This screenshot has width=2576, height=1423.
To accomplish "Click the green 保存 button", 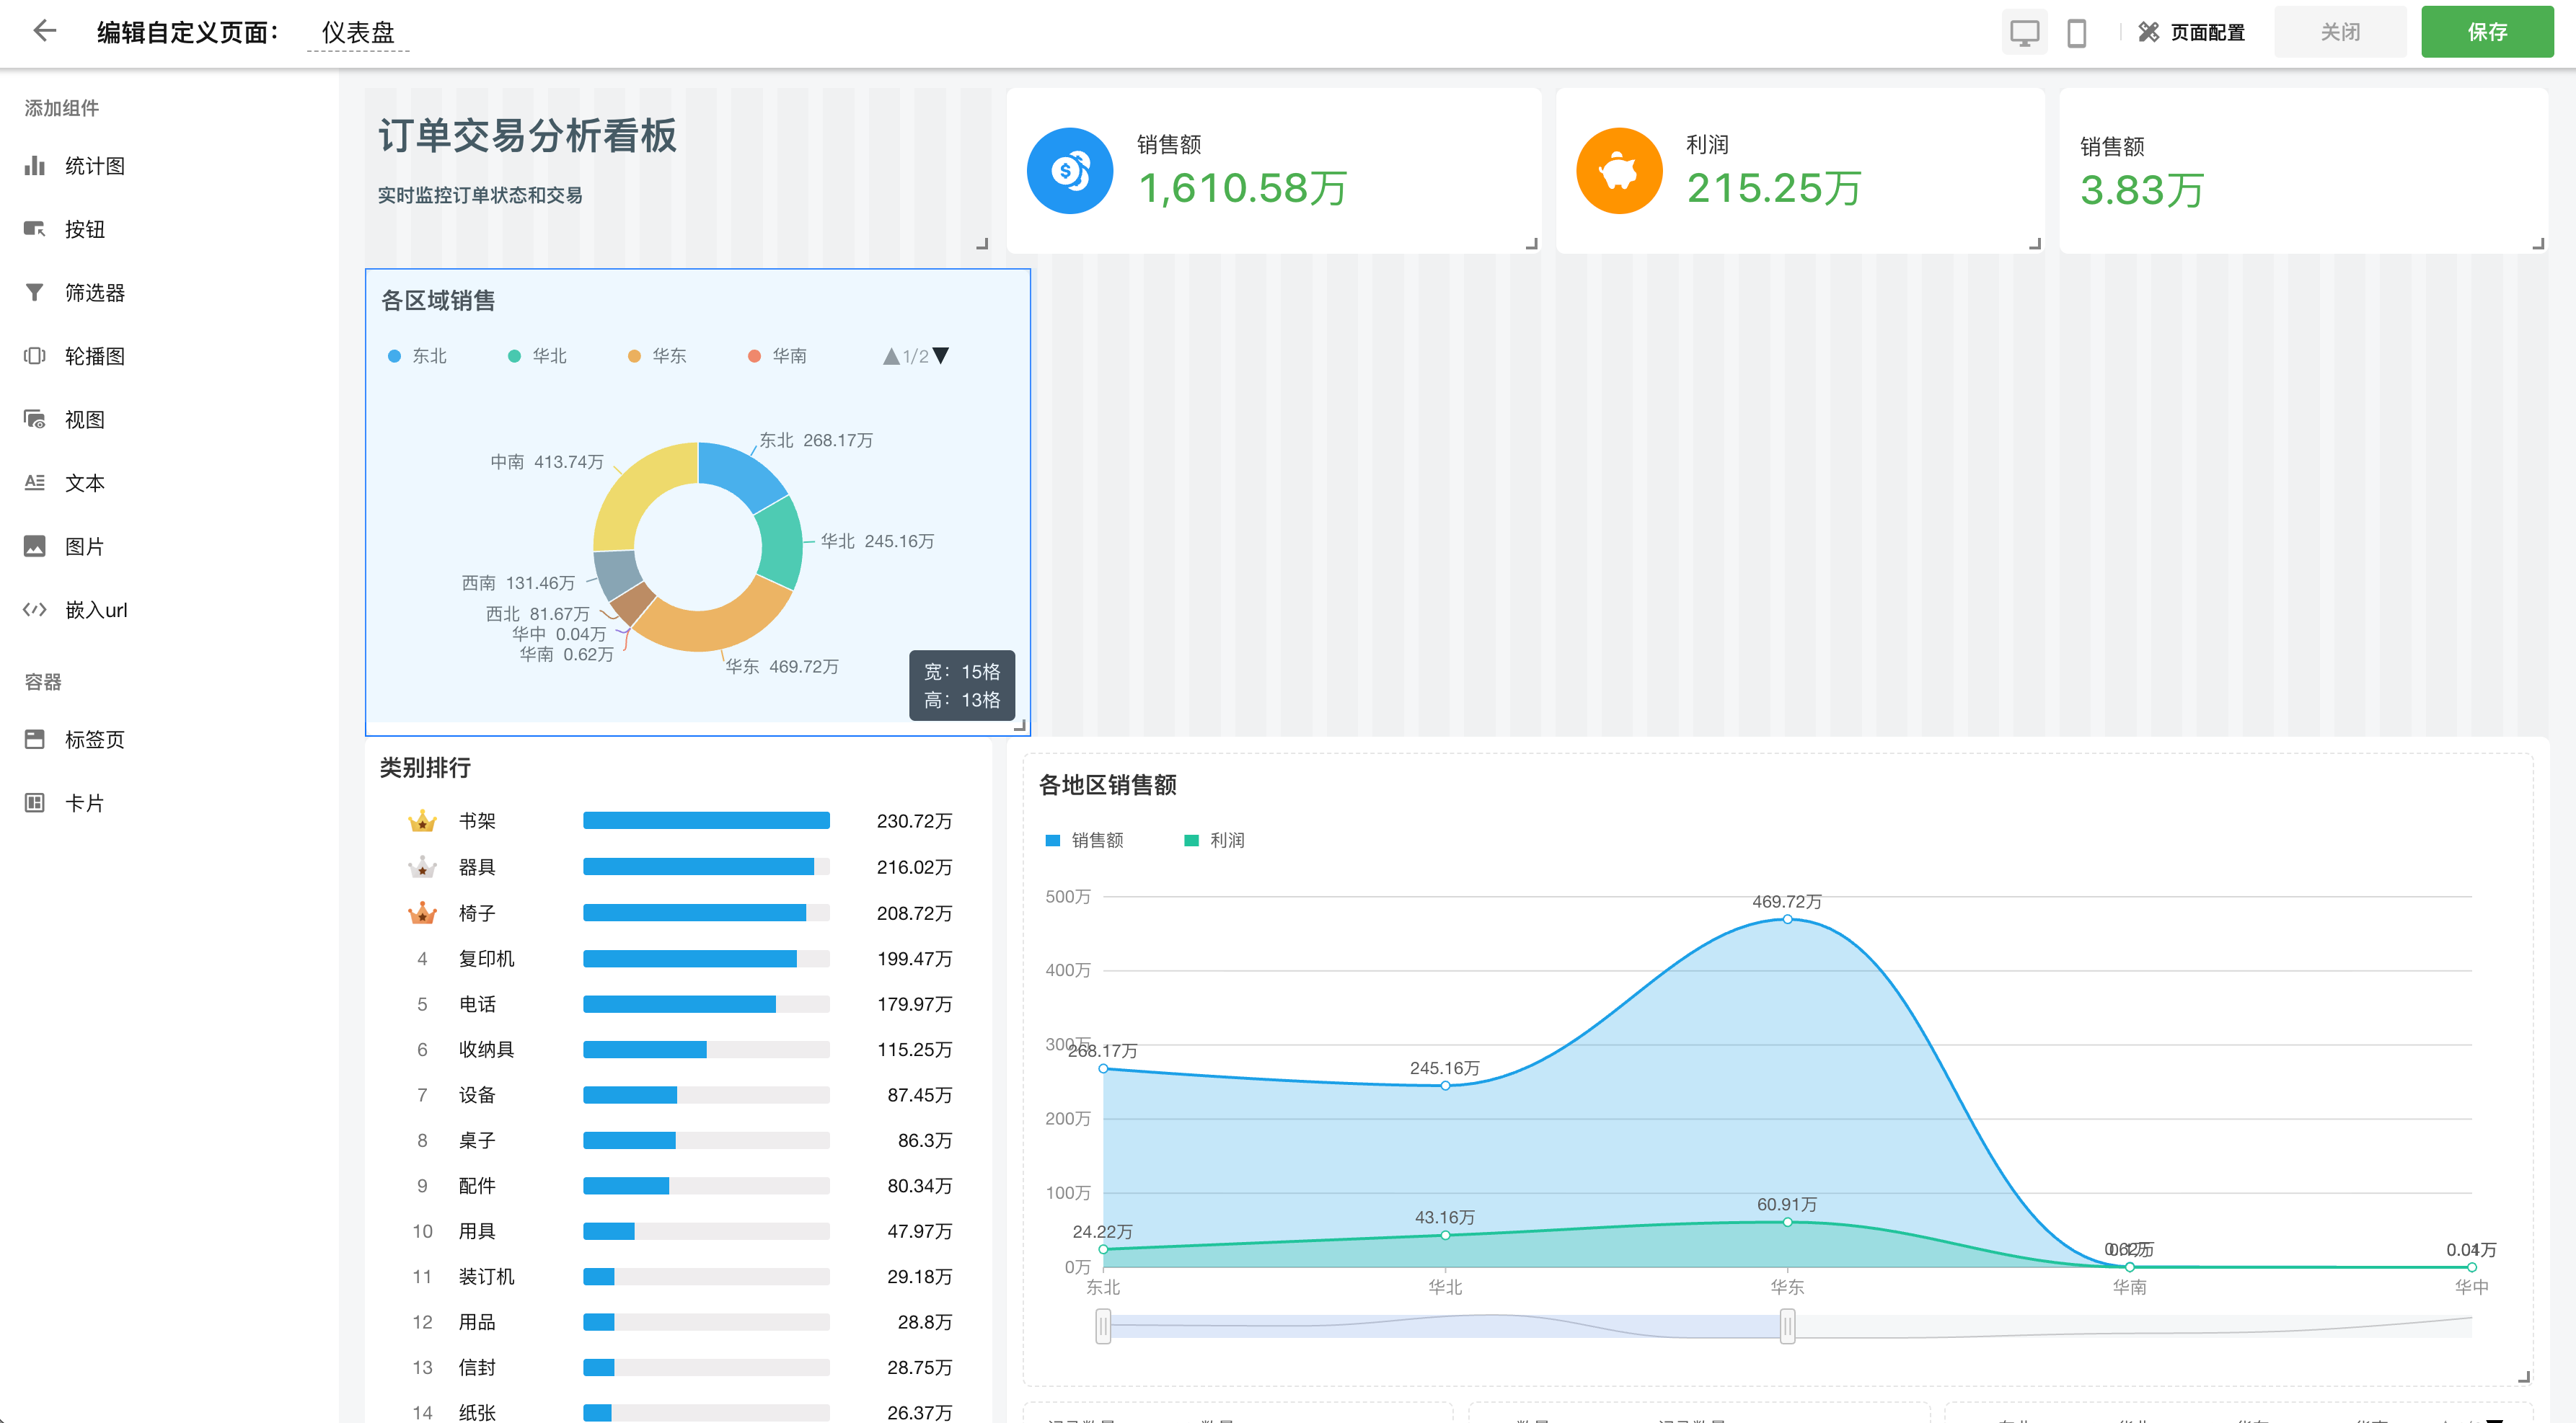I will pos(2486,33).
